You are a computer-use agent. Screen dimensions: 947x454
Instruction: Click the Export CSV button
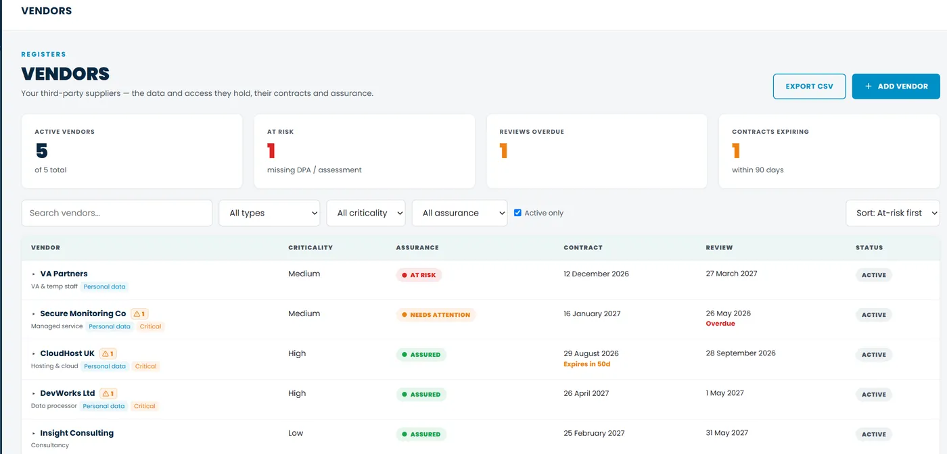point(810,86)
